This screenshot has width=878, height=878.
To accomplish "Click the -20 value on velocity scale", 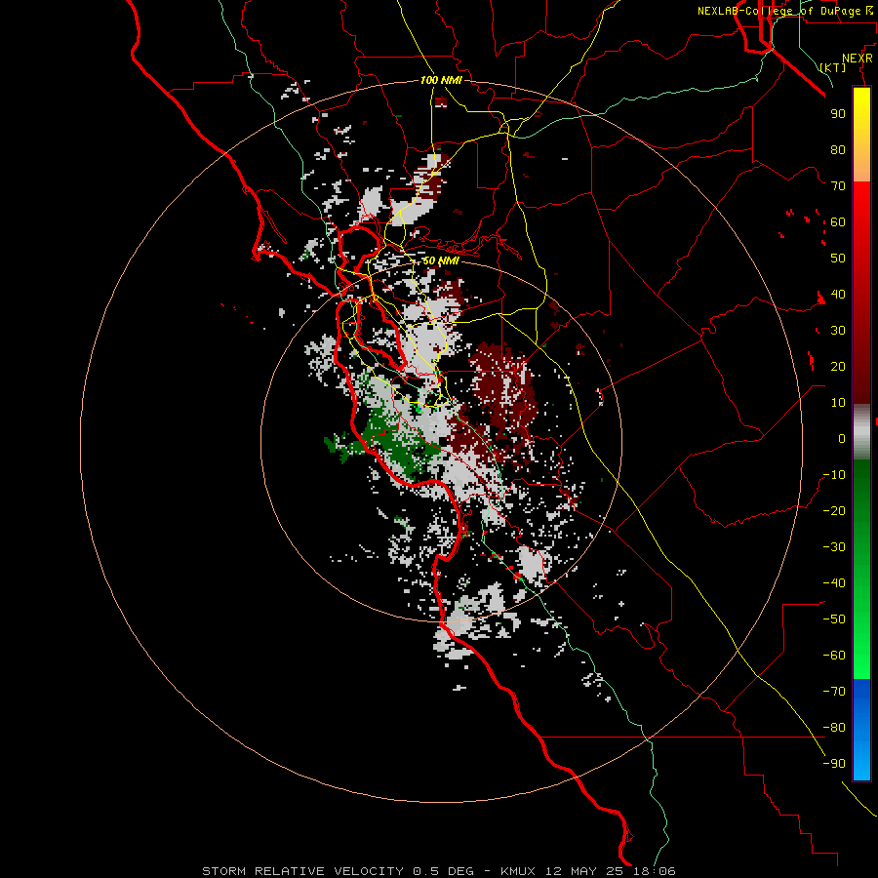I will (834, 511).
